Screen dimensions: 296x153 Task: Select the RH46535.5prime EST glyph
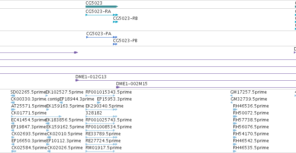click(235, 151)
